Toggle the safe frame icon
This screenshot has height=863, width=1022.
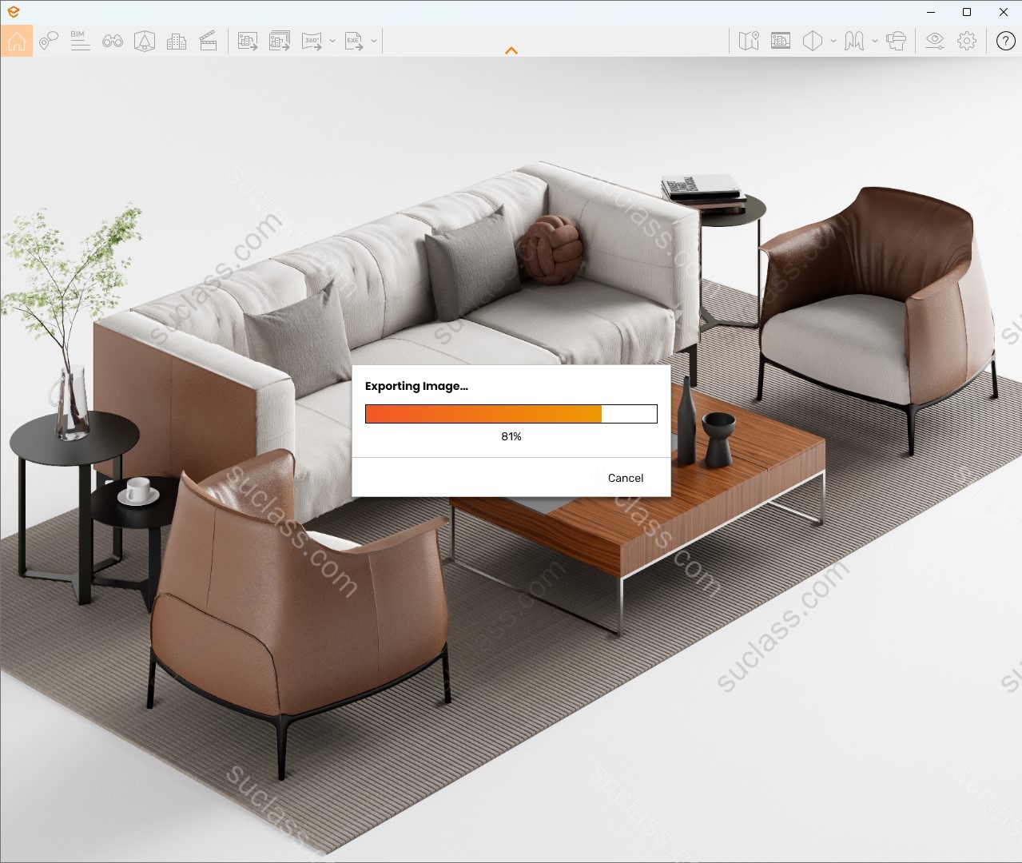144,41
